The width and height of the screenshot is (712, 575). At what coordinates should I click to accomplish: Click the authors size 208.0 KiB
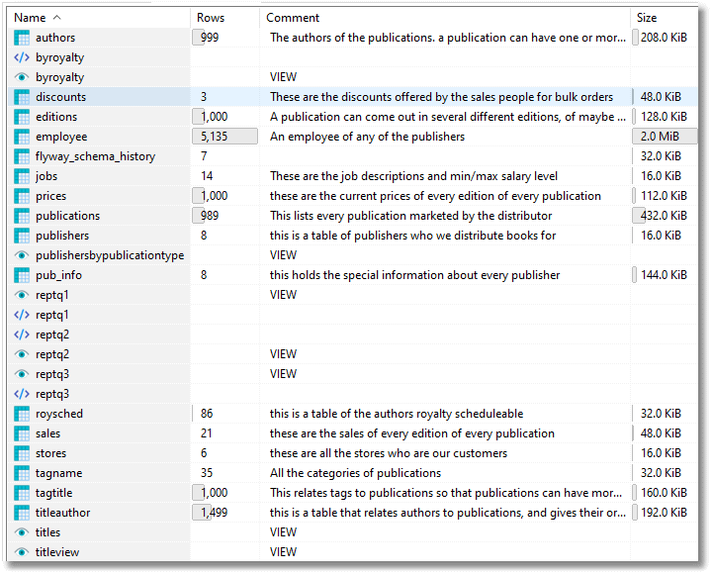click(x=664, y=38)
